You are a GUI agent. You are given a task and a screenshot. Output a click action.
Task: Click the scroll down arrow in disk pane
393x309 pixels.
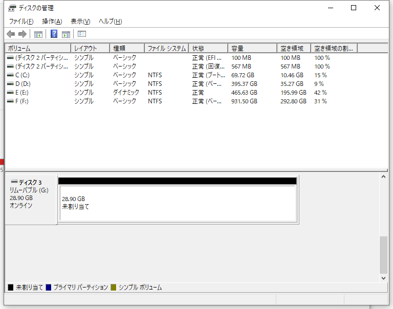[384, 278]
